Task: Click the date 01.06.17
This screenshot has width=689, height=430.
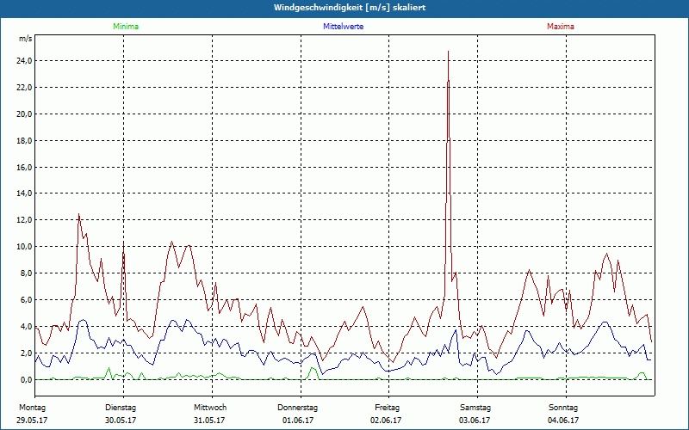Action: (x=298, y=421)
